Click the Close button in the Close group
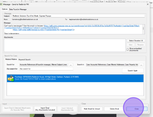Image resolution: width=153 pixels, height=117 pixels. pyautogui.click(x=137, y=109)
